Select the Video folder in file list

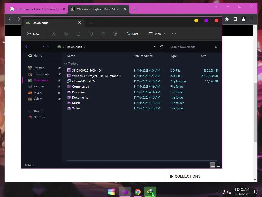[x=143, y=108]
